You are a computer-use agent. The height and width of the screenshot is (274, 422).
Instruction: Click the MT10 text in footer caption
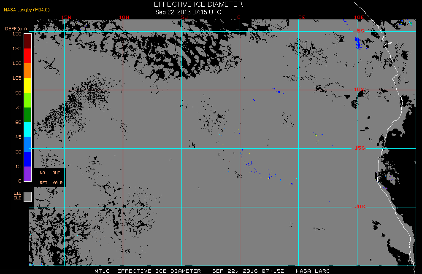[102, 271]
